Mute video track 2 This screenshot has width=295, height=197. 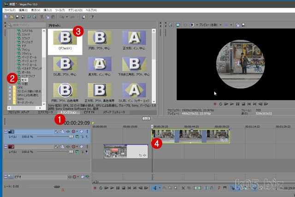click(82, 147)
